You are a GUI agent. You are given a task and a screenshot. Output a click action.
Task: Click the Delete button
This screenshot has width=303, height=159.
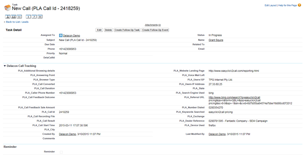pyautogui.click(x=108, y=30)
